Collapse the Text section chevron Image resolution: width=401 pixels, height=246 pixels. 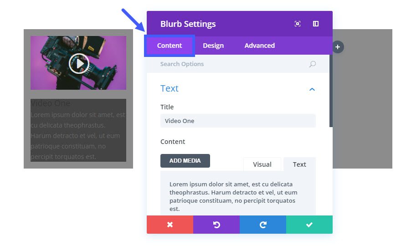tap(312, 89)
